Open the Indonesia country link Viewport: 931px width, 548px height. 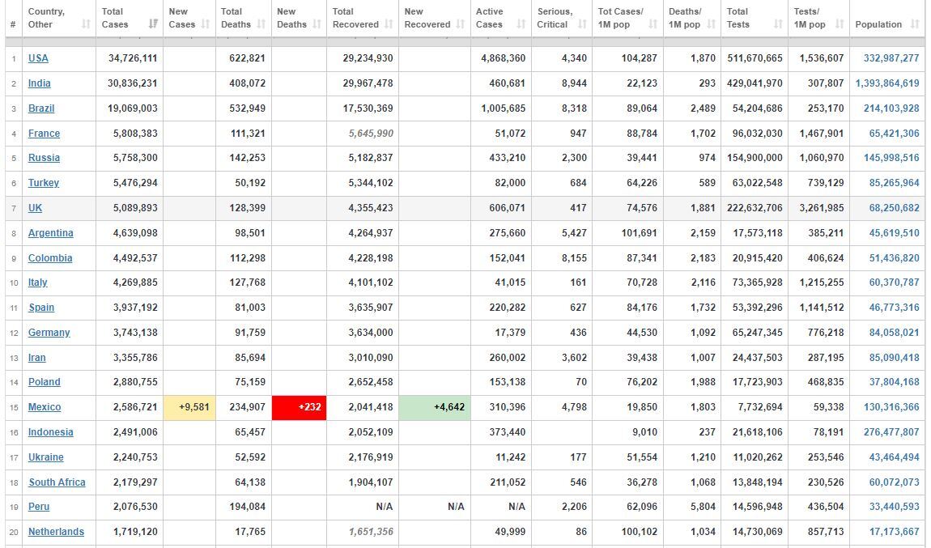pos(50,431)
